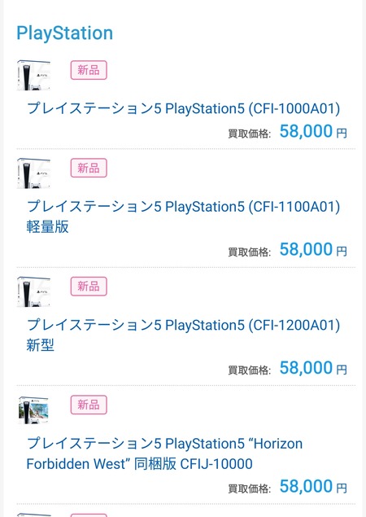Open PS5 CFI-1000A01 product thumbnail
This screenshot has height=517, width=366.
click(x=33, y=75)
